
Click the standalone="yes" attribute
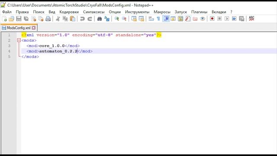click(136, 35)
